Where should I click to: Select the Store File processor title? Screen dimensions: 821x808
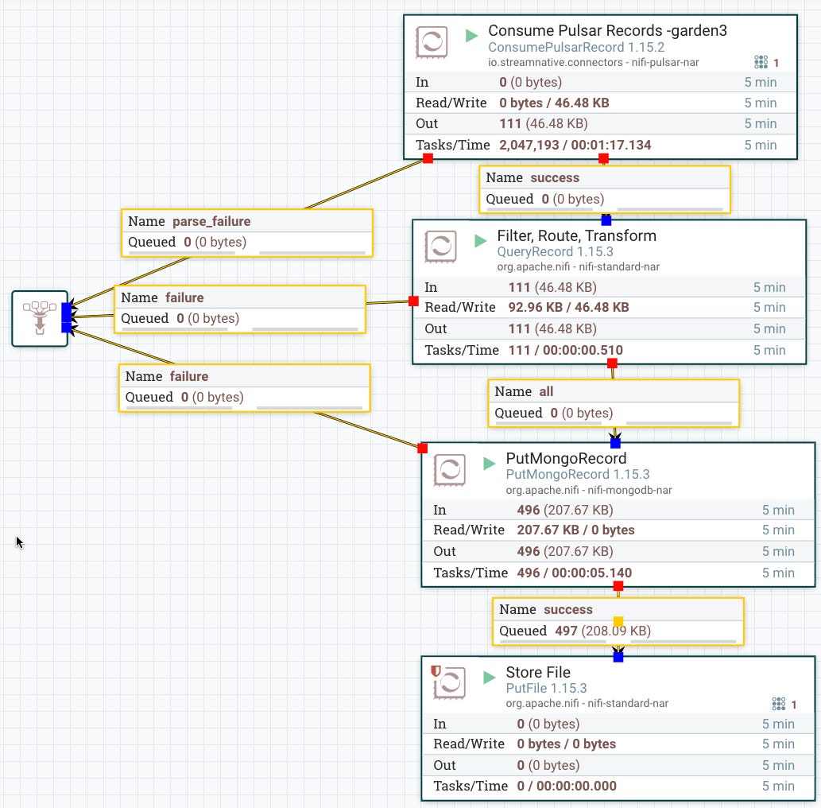pos(538,672)
